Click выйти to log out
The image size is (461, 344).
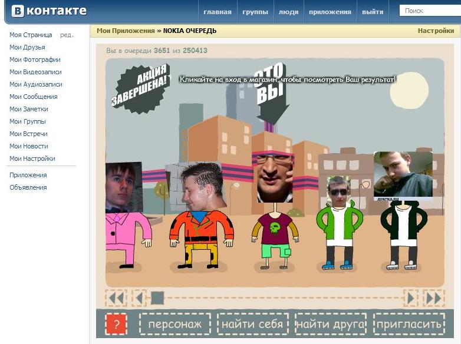373,12
